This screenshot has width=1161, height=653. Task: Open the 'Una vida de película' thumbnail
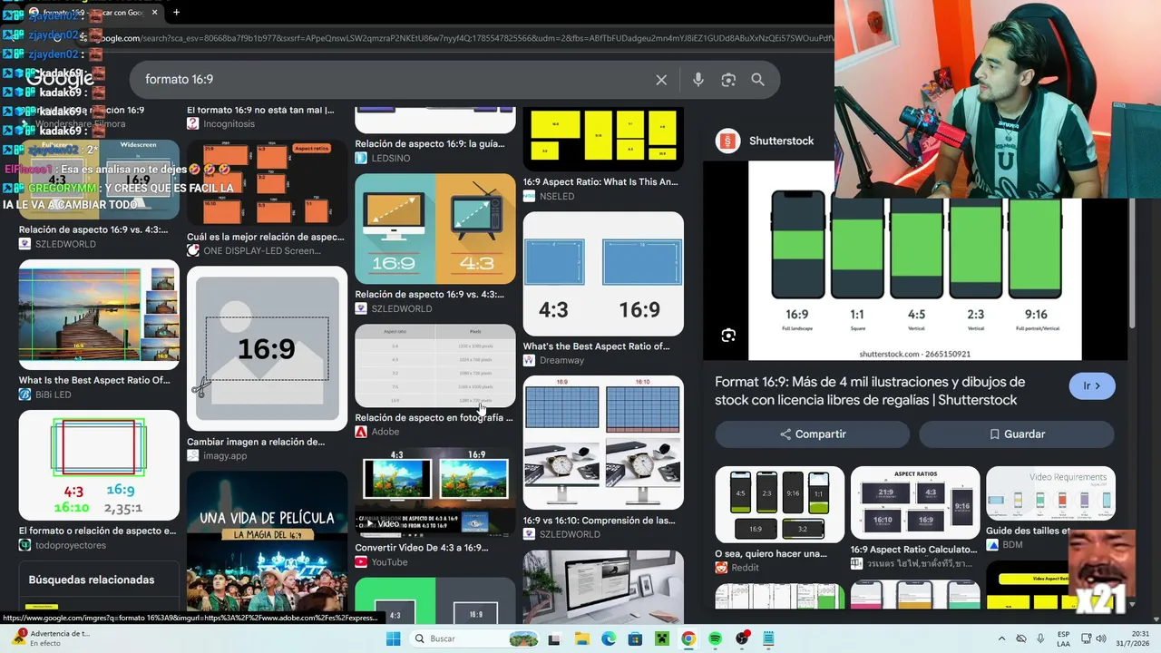click(x=267, y=541)
